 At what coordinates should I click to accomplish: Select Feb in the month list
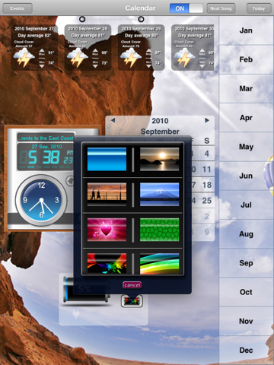246,59
